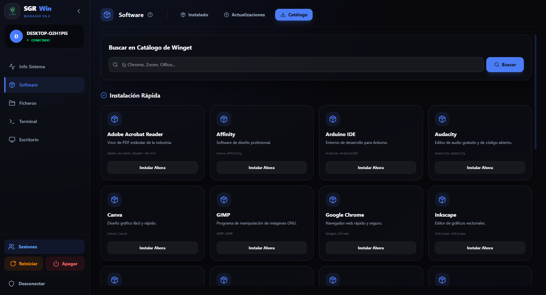Click the Affinity package icon
The image size is (546, 295).
224,119
